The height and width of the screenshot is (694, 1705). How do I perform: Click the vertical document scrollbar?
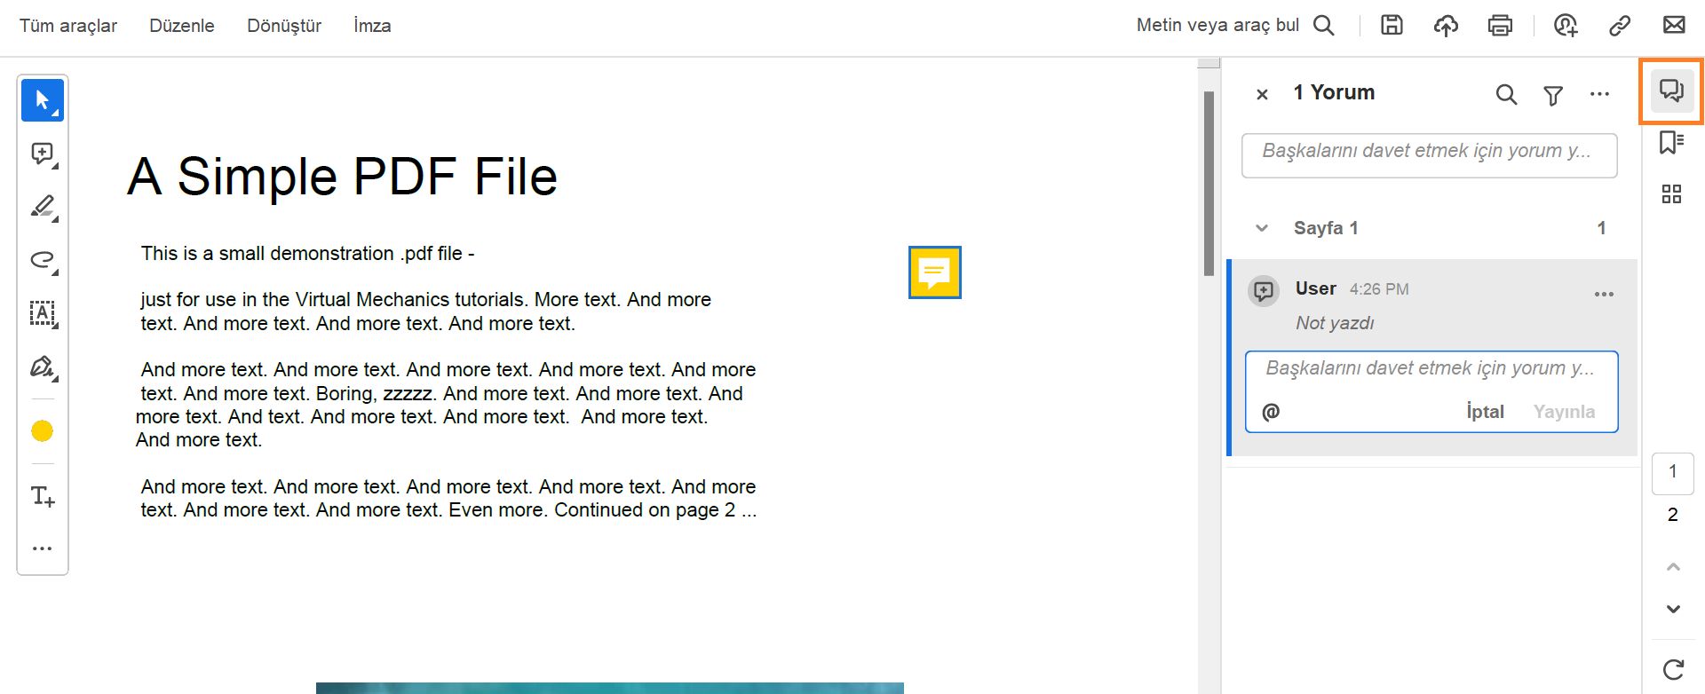1209,184
